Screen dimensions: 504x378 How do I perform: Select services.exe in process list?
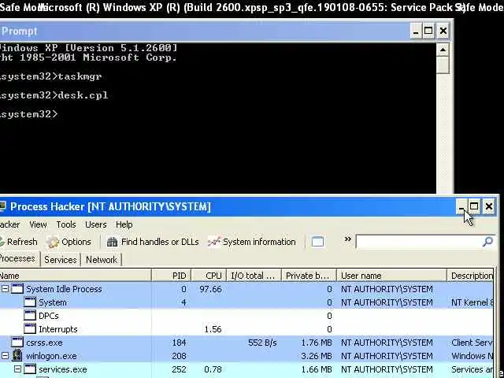point(63,369)
